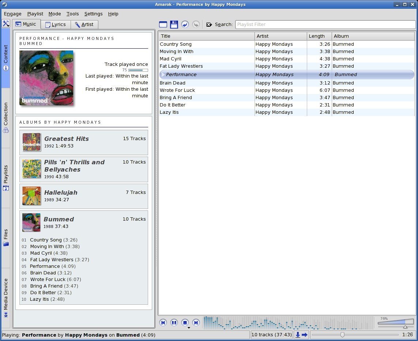The width and height of the screenshot is (418, 341).
Task: Open the Help menu
Action: pos(113,14)
